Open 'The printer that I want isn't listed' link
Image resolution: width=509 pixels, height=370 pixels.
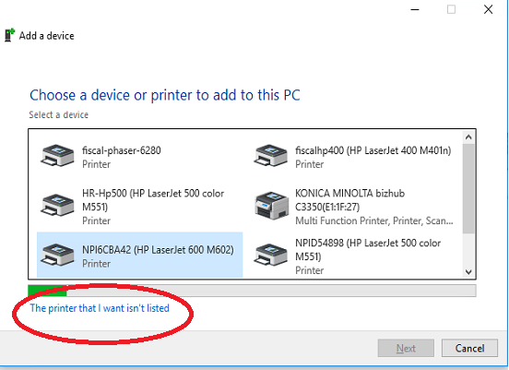click(x=100, y=308)
